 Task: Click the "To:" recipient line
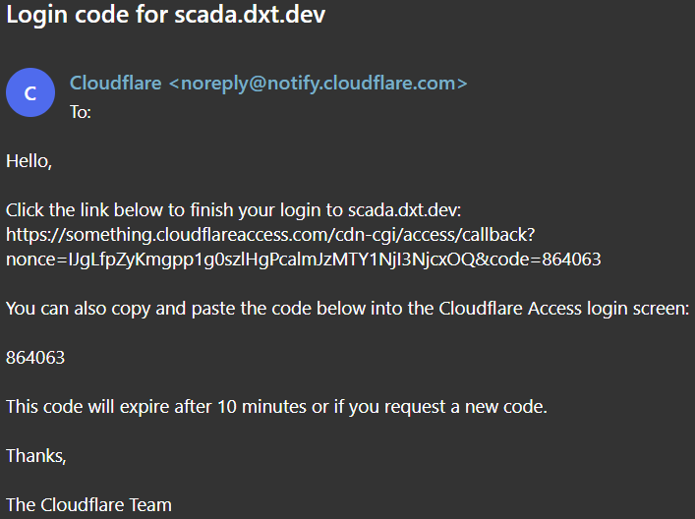pyautogui.click(x=81, y=111)
